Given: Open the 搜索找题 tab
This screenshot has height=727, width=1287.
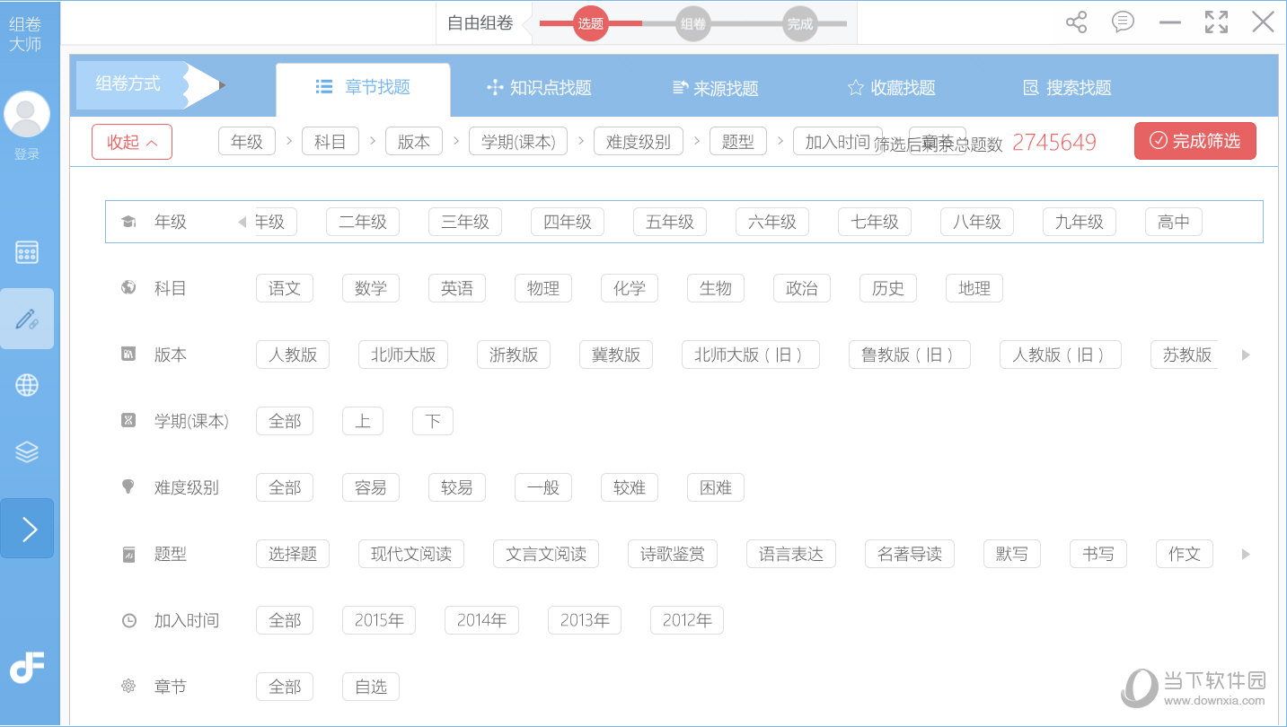Looking at the screenshot, I should pos(1068,88).
